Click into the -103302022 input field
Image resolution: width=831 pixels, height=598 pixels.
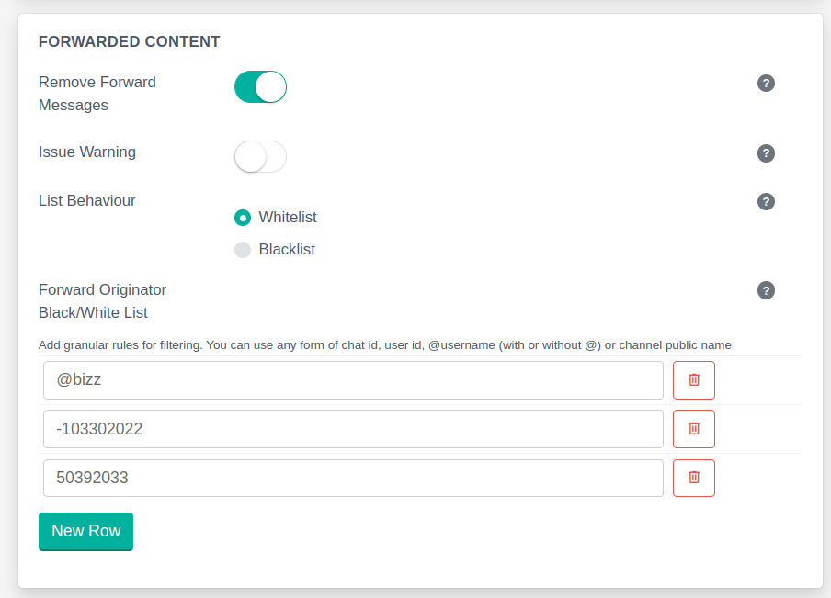coord(353,429)
